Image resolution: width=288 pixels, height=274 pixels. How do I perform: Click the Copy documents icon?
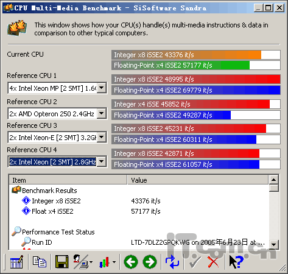(x=40, y=262)
